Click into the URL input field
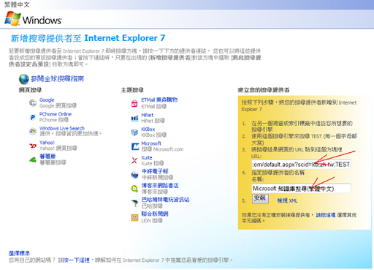 301,165
